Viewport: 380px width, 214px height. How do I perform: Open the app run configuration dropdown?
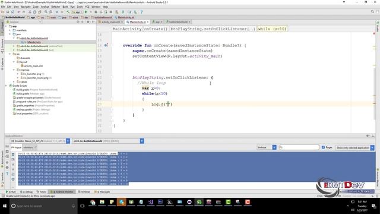point(77,12)
